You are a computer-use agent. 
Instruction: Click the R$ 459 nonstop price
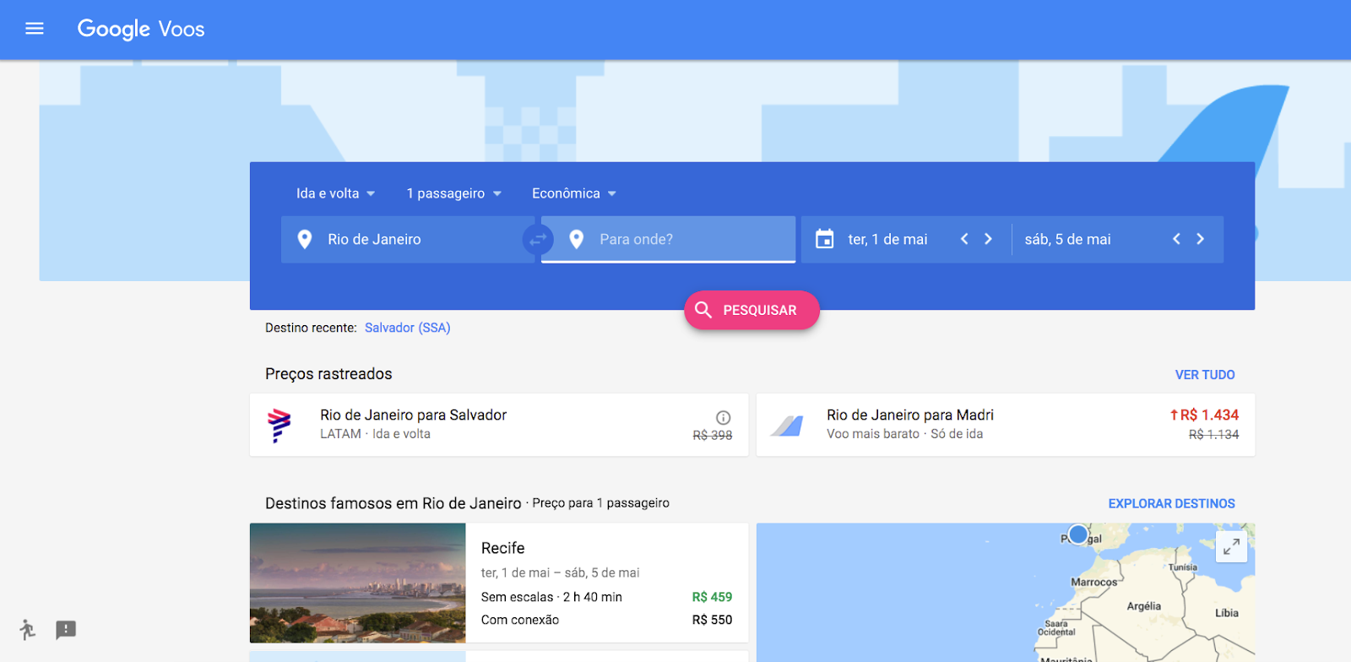point(712,597)
